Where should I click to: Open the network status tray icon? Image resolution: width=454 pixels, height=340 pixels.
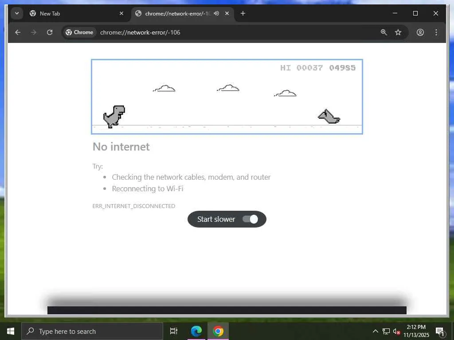click(x=386, y=331)
